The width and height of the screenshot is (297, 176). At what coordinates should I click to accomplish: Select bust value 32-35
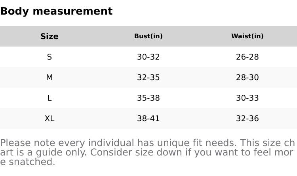click(x=148, y=77)
